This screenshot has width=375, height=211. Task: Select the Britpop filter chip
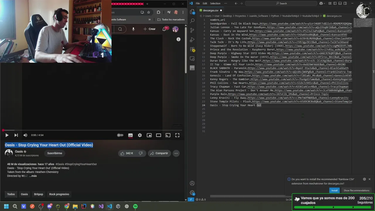pos(38,194)
